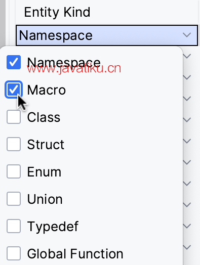Uncheck the Macro checkbox

click(14, 90)
